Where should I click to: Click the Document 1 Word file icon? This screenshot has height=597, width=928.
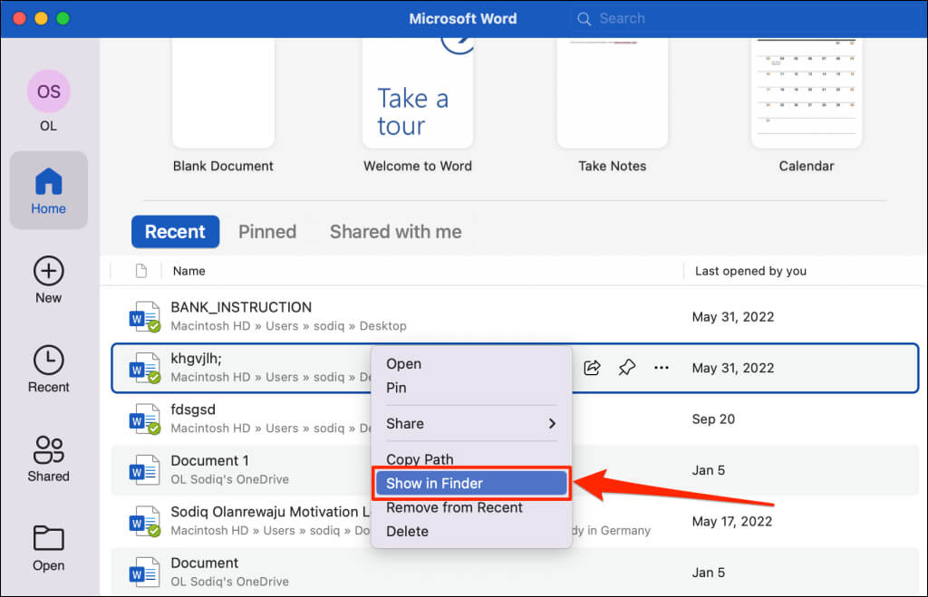(145, 470)
